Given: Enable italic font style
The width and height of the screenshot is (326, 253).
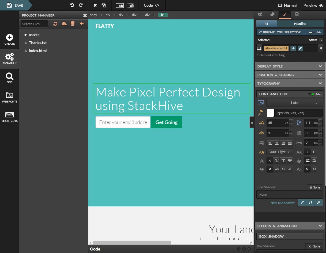Looking at the screenshot, I should (x=313, y=152).
